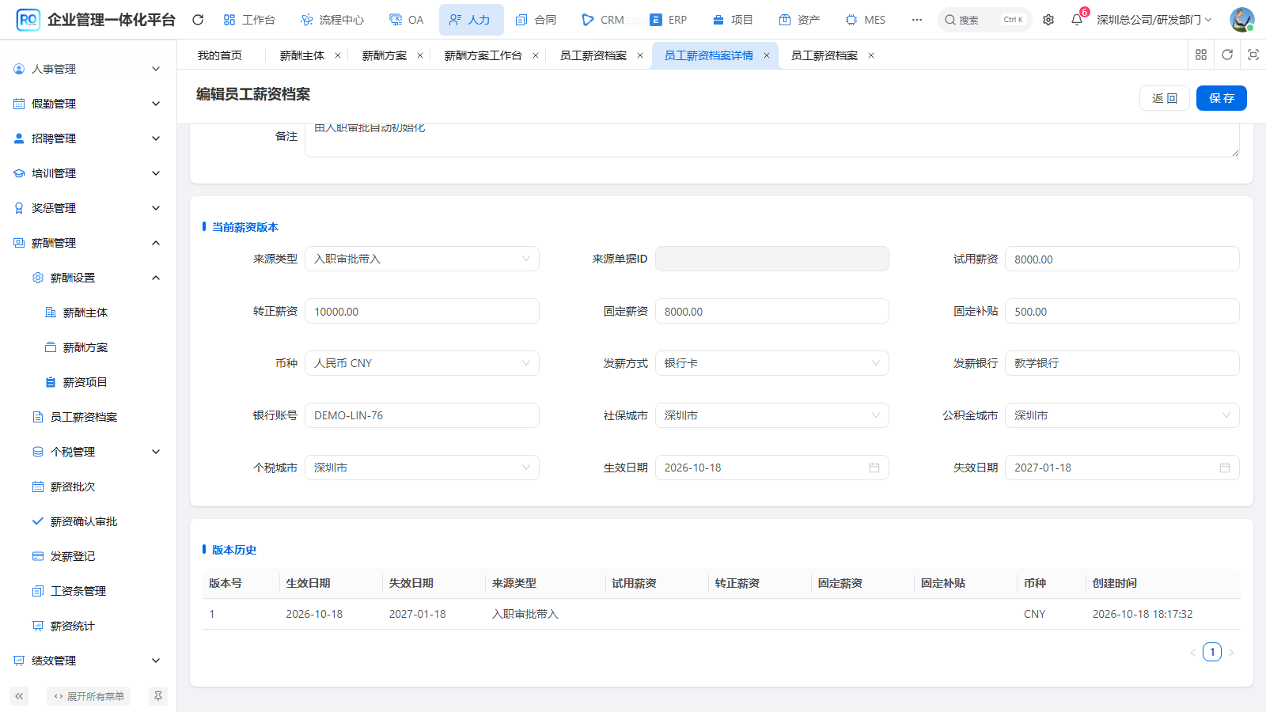Click the user avatar in top right

coord(1241,20)
